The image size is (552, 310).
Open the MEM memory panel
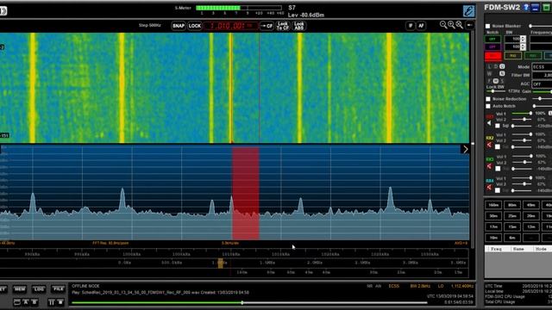[20, 289]
